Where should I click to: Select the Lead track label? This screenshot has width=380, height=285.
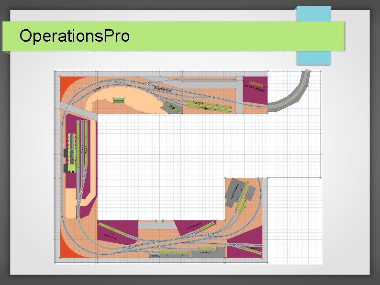97,90
